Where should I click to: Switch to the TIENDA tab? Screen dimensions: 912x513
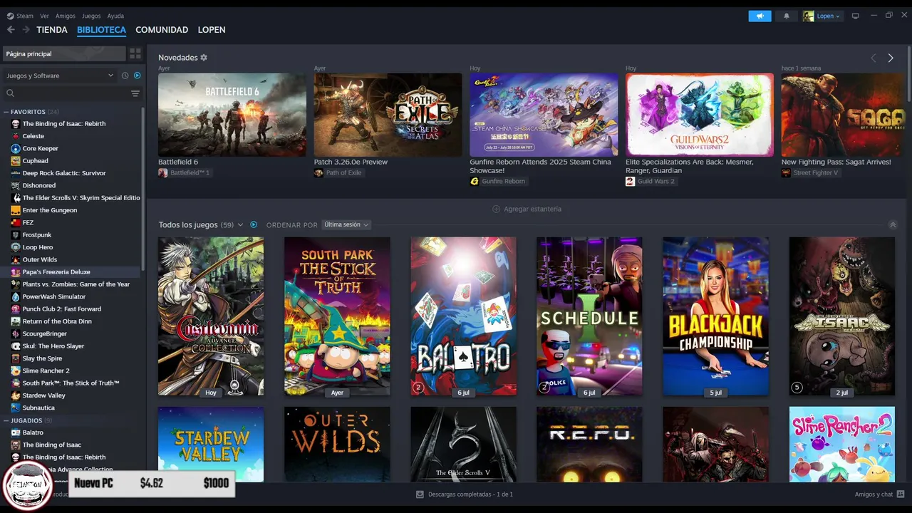coord(52,30)
